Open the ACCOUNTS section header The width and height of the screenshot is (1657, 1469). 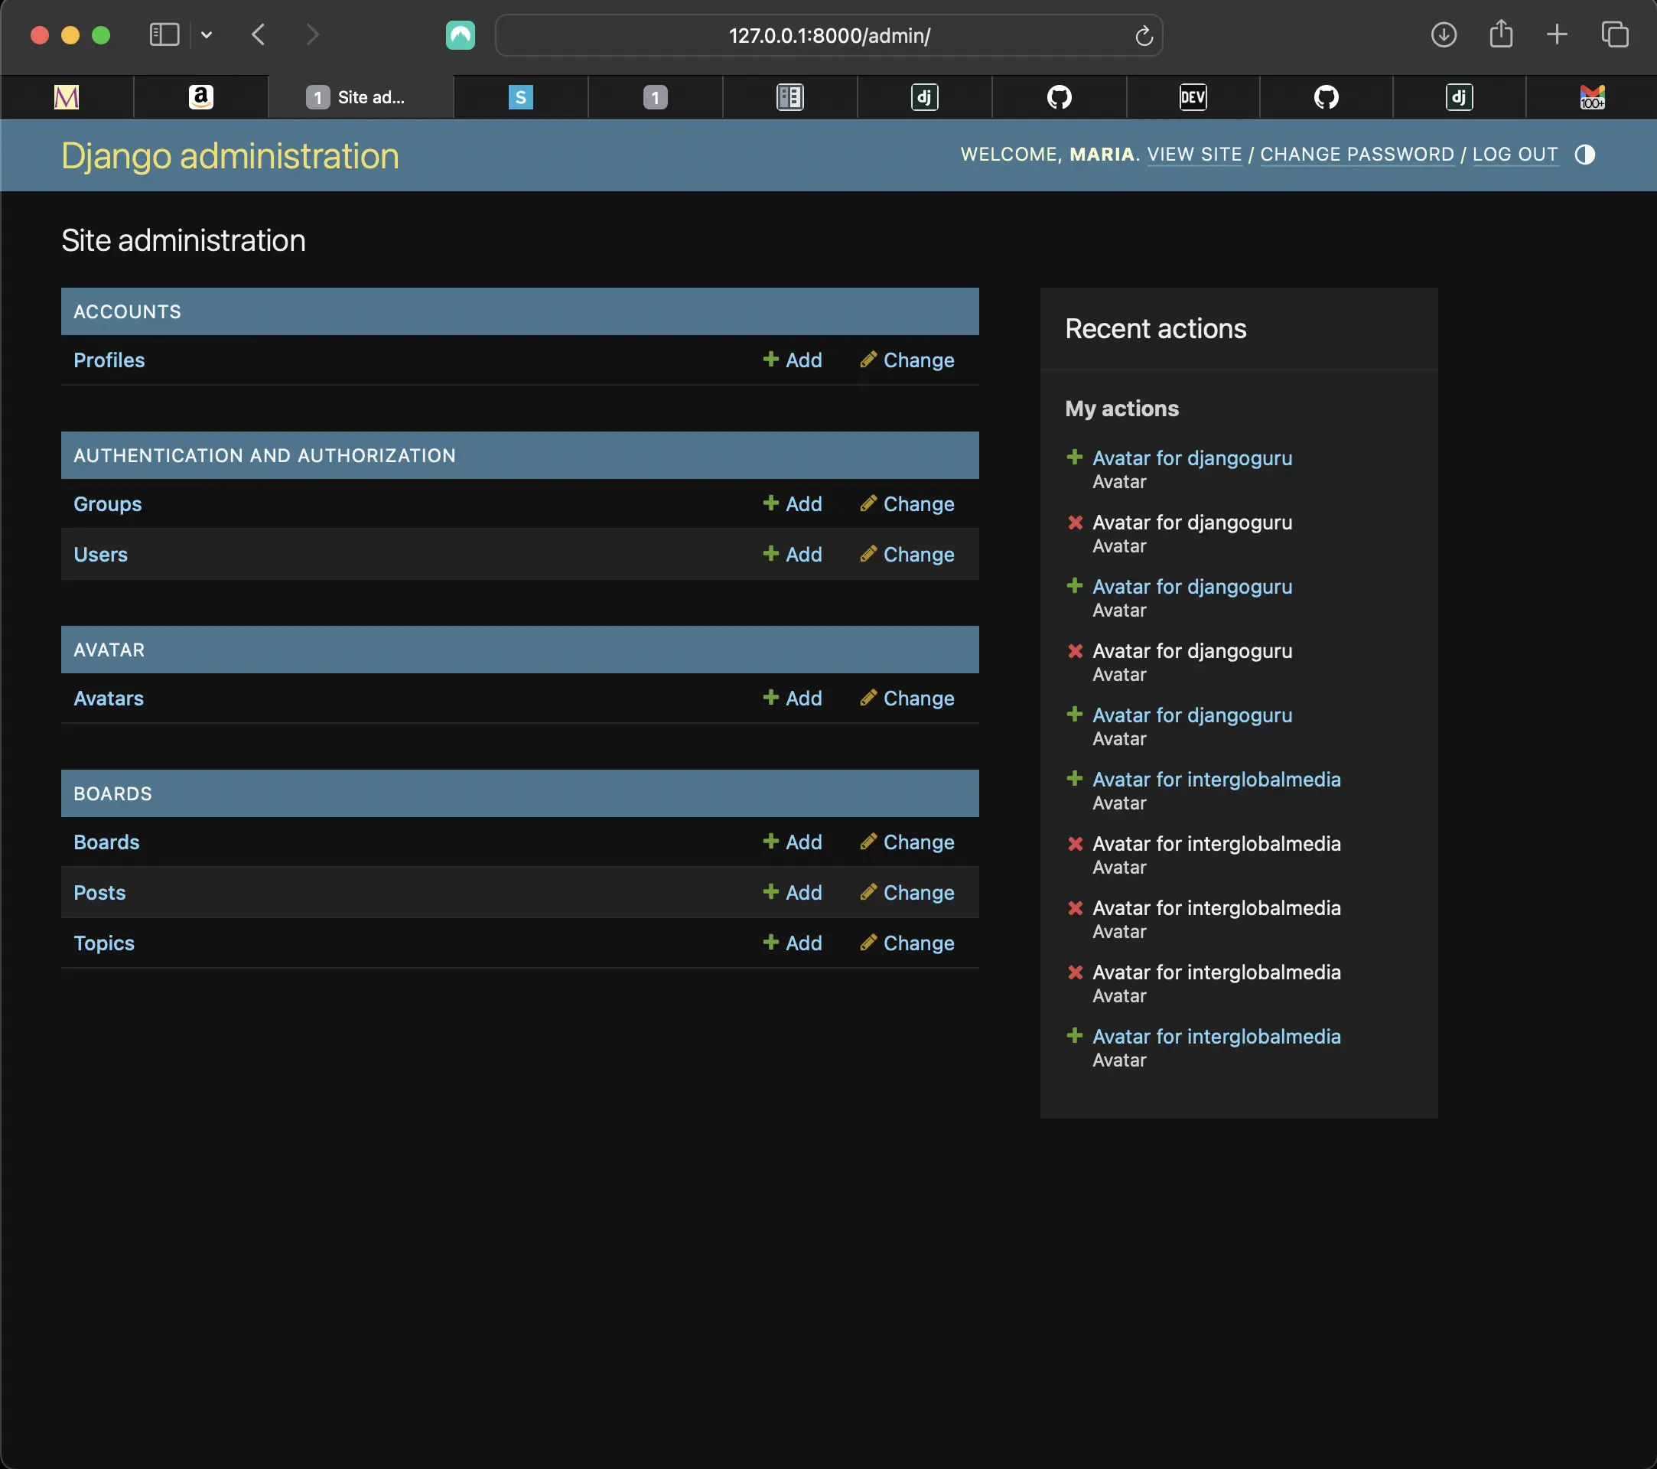point(127,312)
